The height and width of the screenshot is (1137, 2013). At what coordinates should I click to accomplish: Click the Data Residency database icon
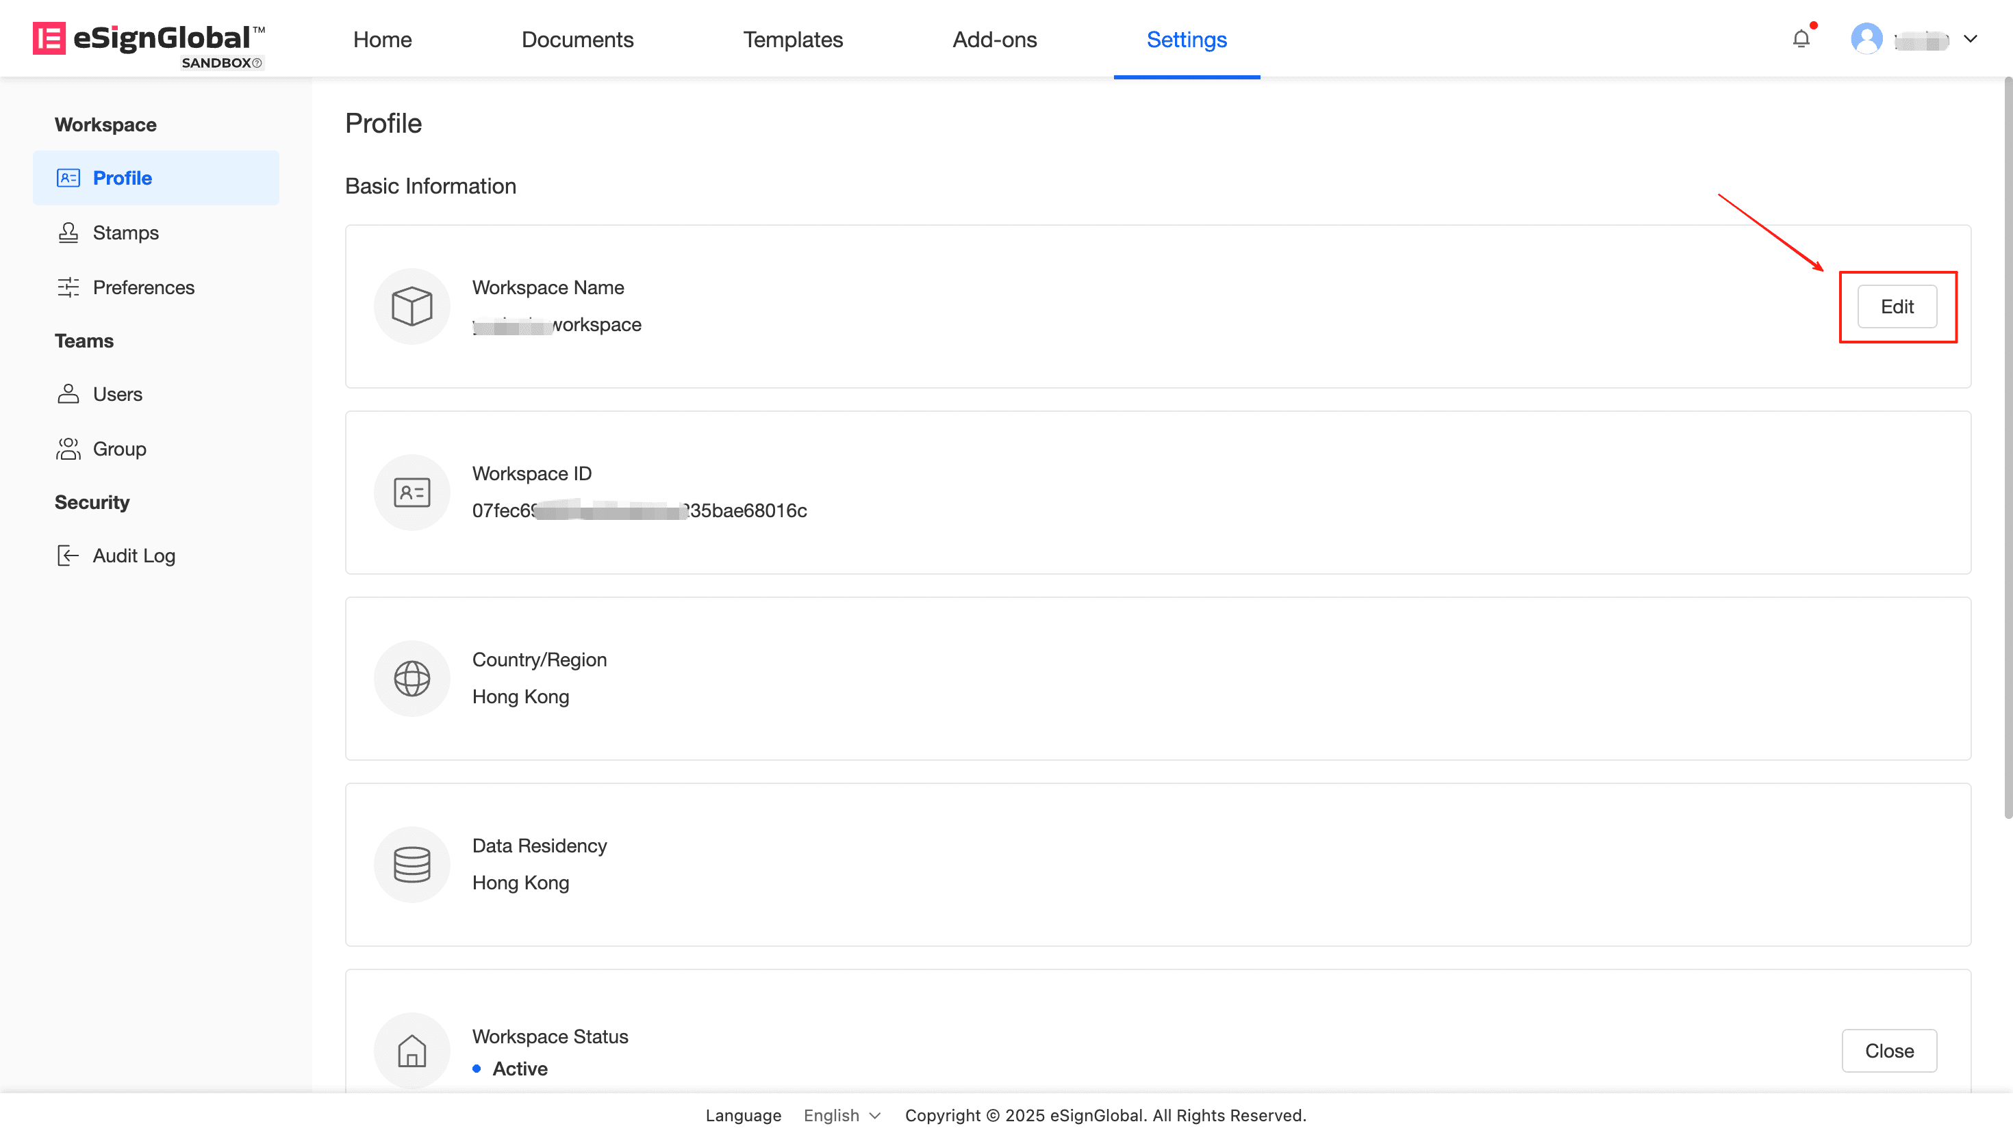412,863
